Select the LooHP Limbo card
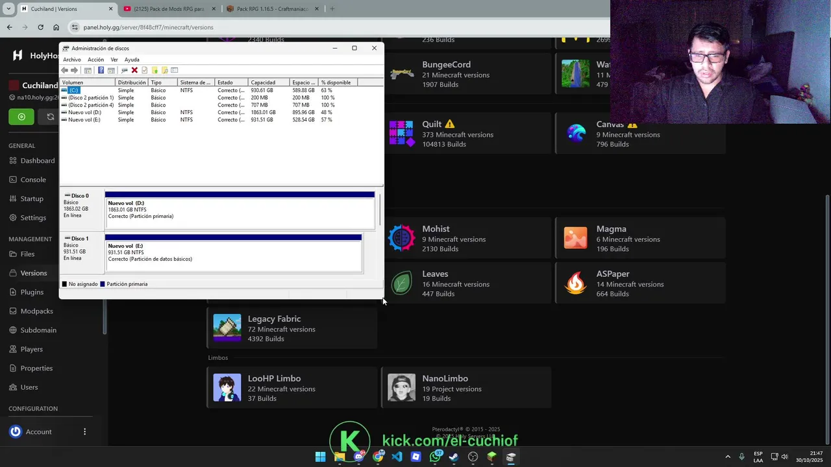831x467 pixels. pos(292,388)
